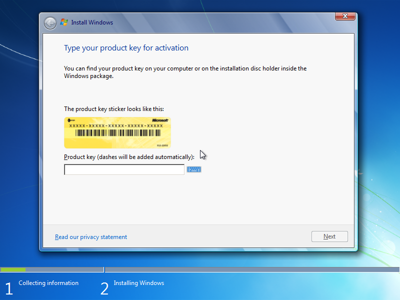Select the Windows flag logo in title bar

[x=64, y=22]
